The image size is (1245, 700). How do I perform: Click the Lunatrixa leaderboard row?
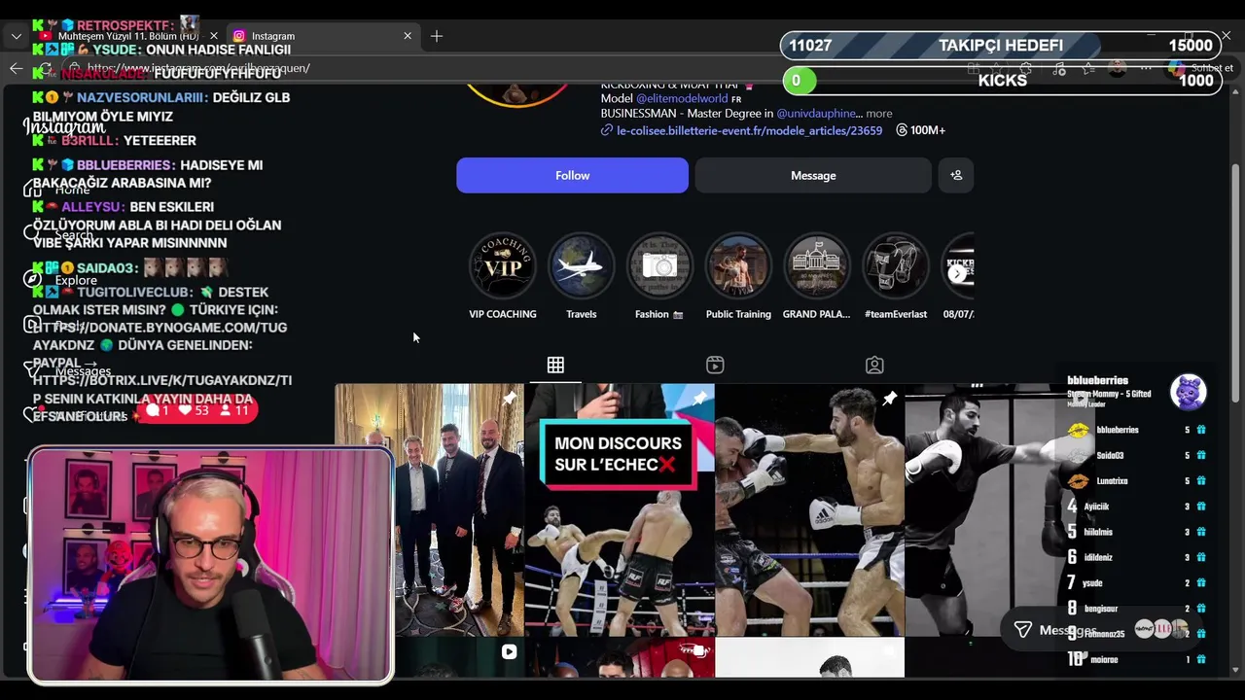[1136, 481]
